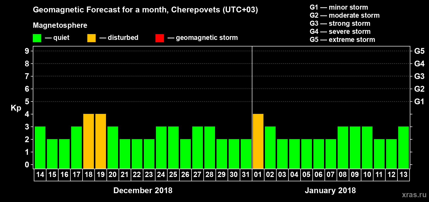Viewport: 429px width, 202px height.
Task: Click the '— quiet' legend label
Action: [x=57, y=38]
